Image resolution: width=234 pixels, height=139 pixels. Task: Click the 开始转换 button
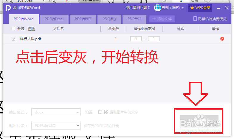coord(199,121)
